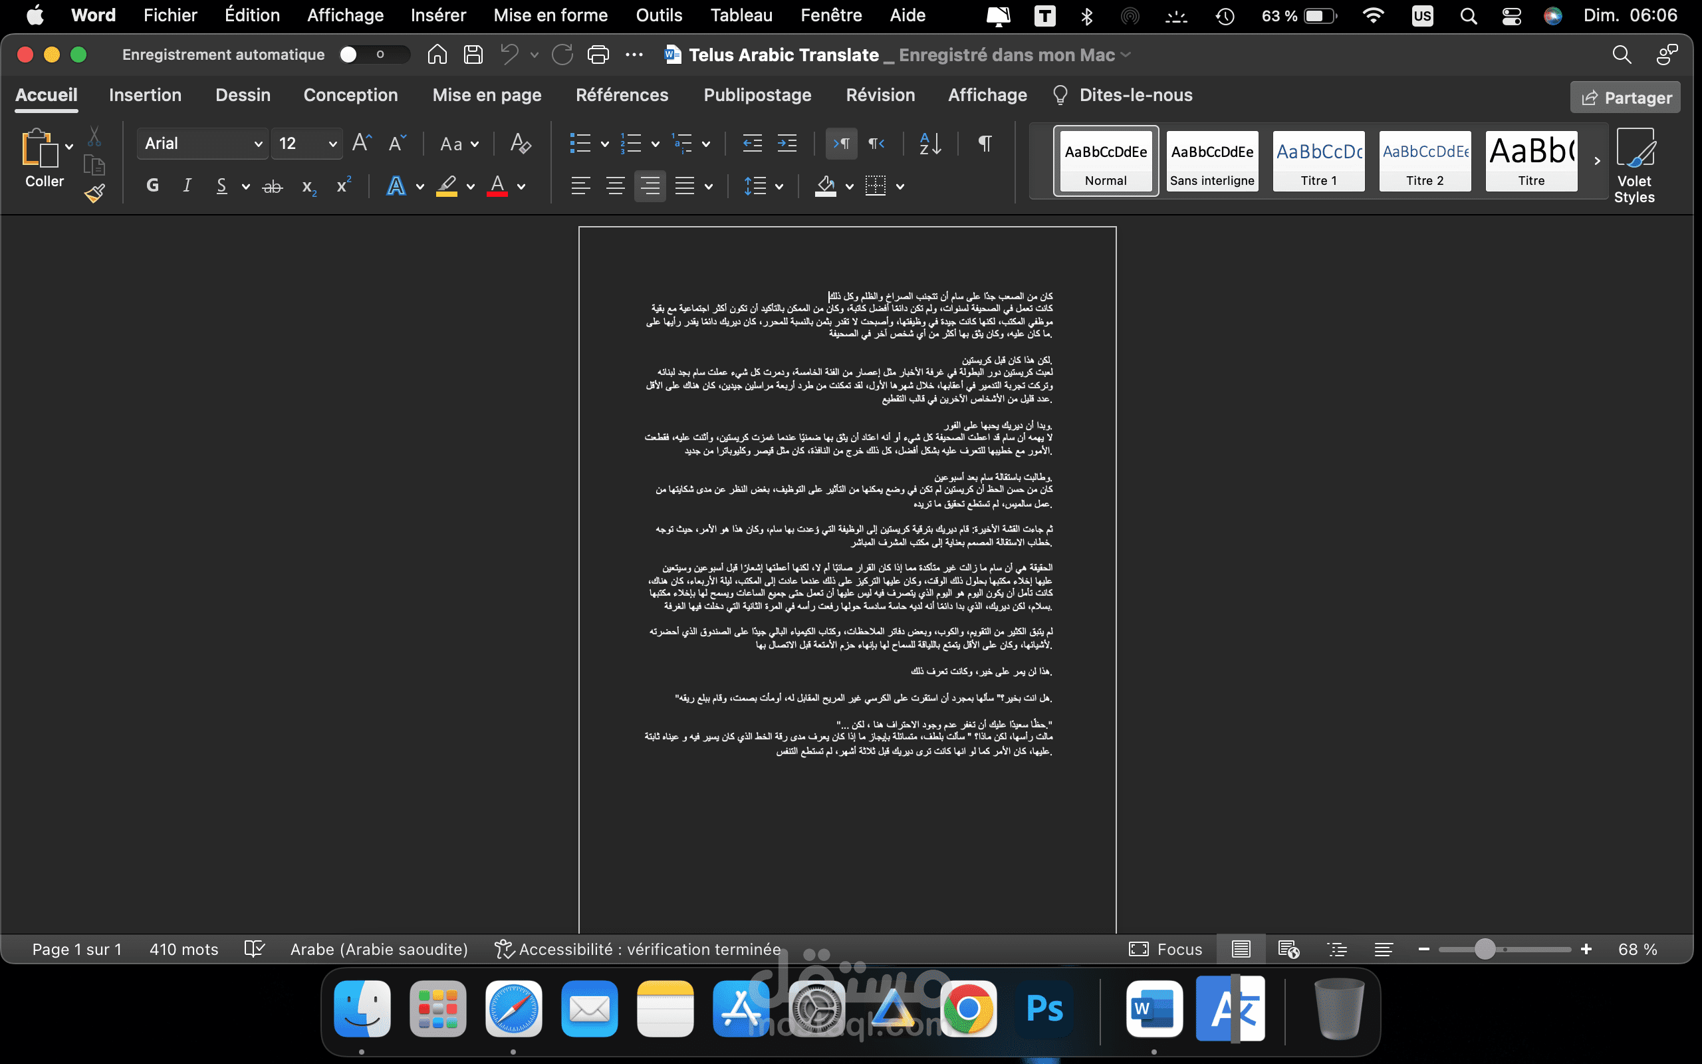Open the Mise en forme menu
The image size is (1702, 1064).
click(x=550, y=15)
